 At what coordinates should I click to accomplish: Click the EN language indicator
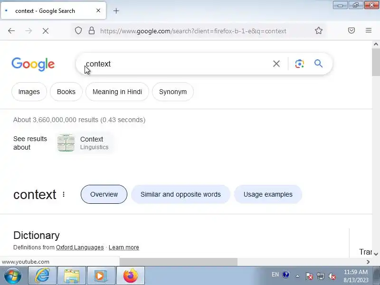tap(275, 275)
